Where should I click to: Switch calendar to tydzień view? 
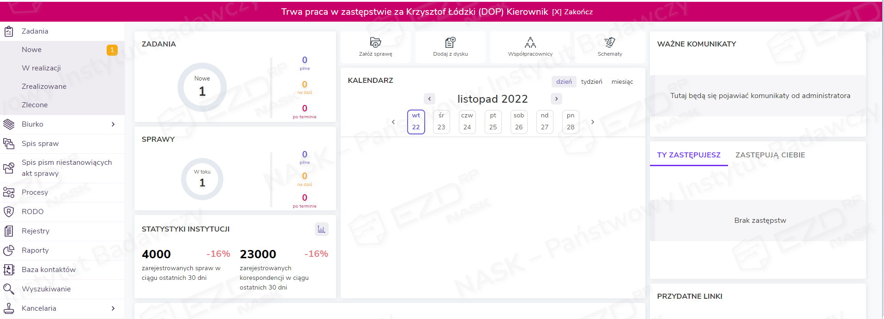(x=591, y=82)
